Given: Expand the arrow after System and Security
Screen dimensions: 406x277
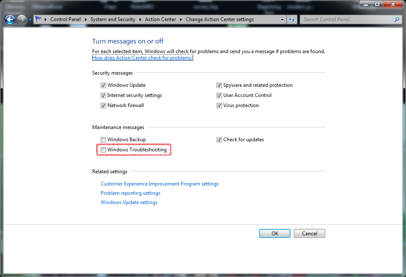Looking at the screenshot, I should point(140,19).
